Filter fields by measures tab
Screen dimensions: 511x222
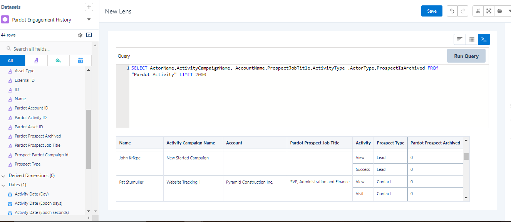(x=58, y=60)
